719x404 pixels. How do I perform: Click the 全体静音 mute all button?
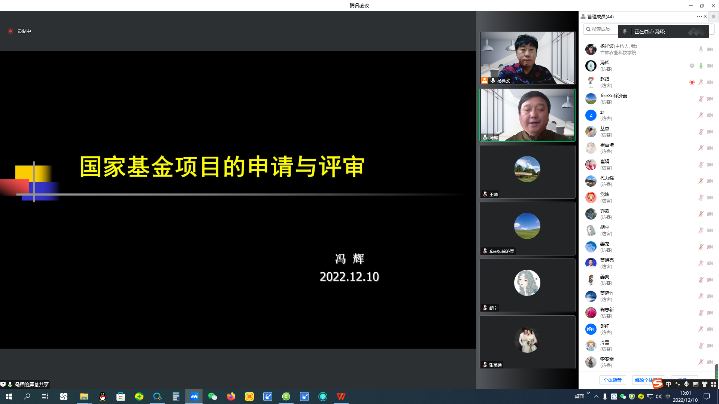[x=612, y=380]
